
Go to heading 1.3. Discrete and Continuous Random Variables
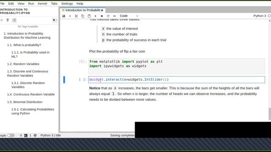[x=28, y=73]
